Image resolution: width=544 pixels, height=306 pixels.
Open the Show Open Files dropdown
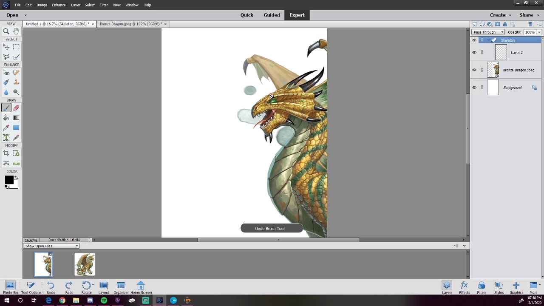tap(51, 246)
